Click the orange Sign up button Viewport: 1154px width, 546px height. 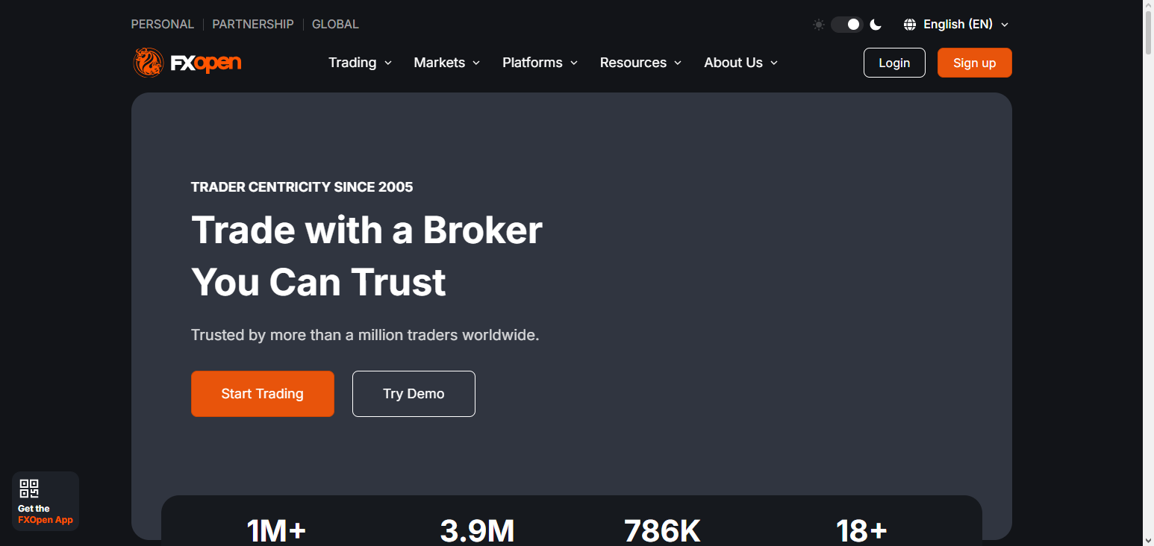[x=975, y=63]
